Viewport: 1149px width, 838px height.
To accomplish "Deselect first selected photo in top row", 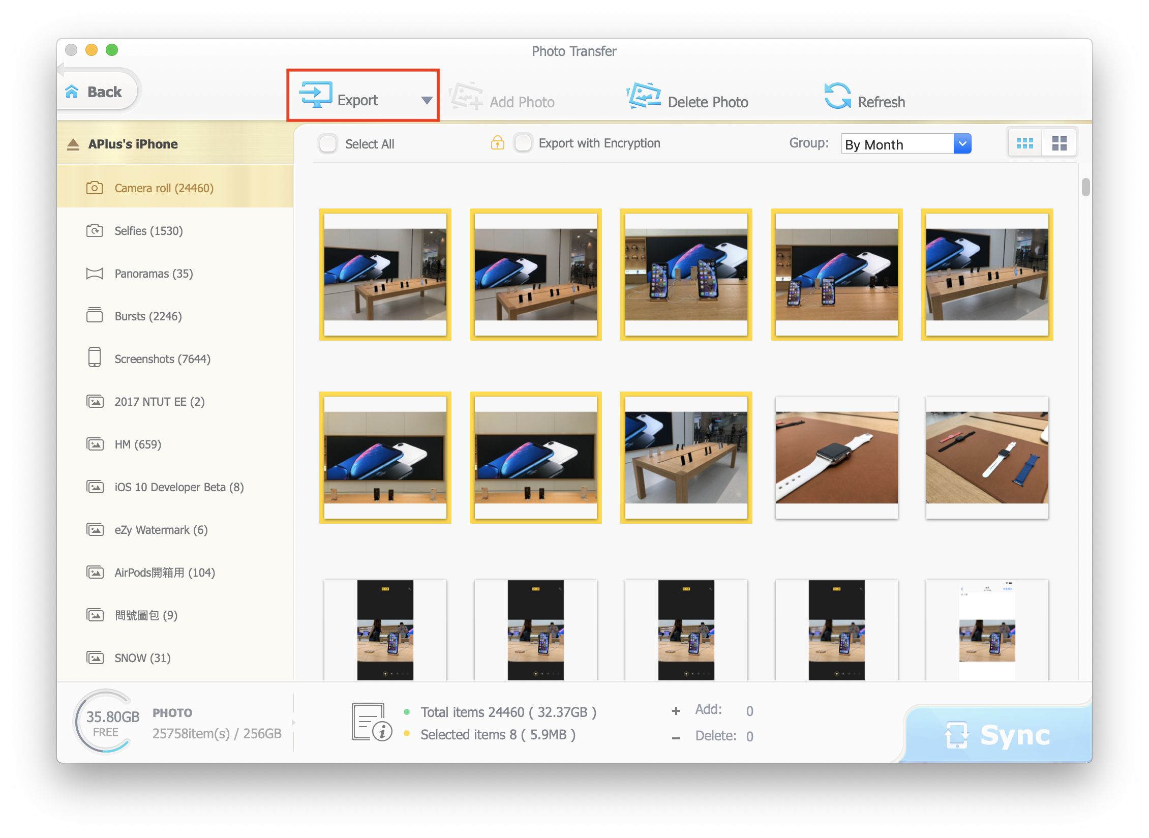I will click(x=385, y=275).
